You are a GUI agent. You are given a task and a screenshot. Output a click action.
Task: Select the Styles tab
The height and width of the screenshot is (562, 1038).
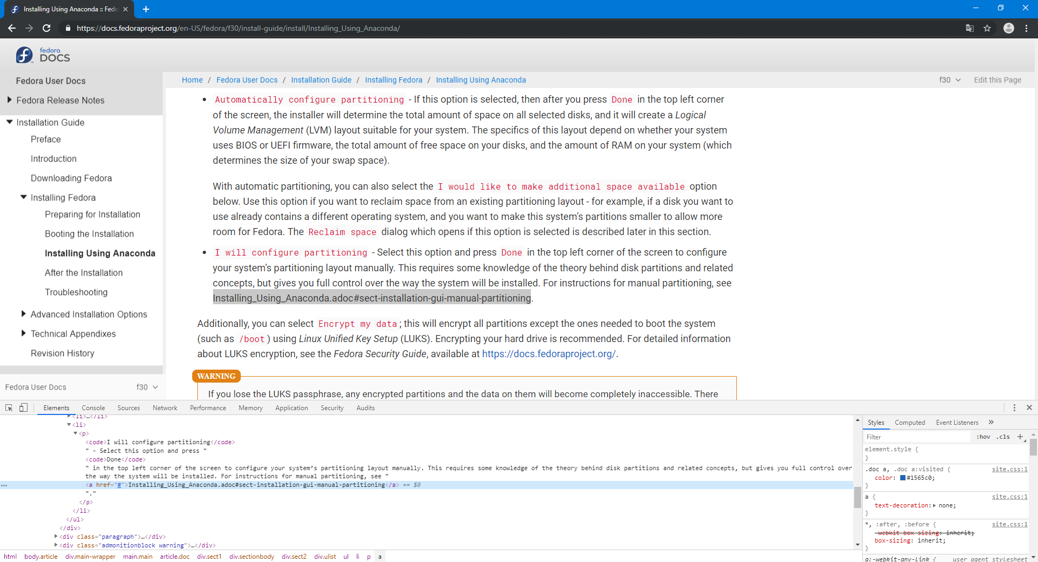pos(876,423)
